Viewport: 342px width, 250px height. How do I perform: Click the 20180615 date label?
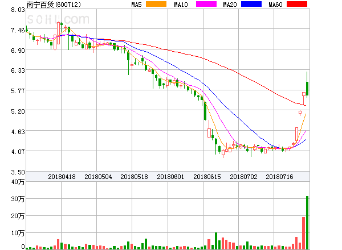pyautogui.click(x=207, y=177)
